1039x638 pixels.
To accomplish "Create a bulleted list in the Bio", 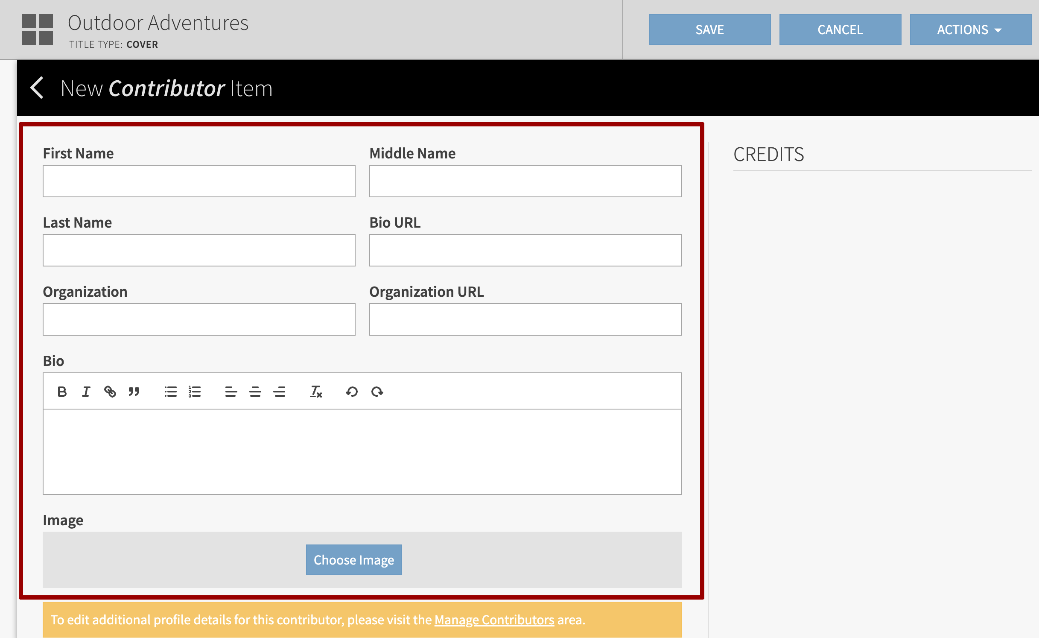I will pos(170,391).
